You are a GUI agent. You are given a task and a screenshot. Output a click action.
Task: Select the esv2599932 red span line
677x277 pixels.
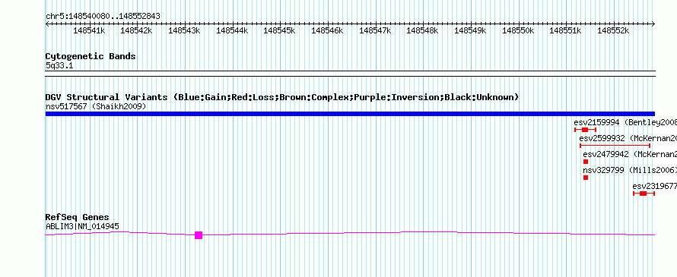(x=615, y=146)
